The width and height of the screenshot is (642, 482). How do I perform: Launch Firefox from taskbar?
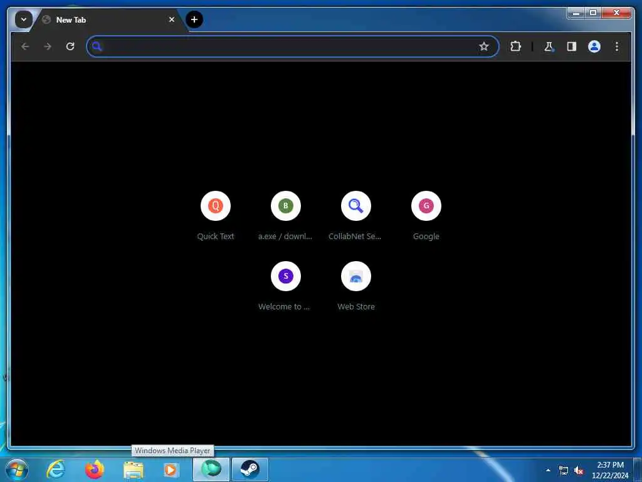click(94, 469)
